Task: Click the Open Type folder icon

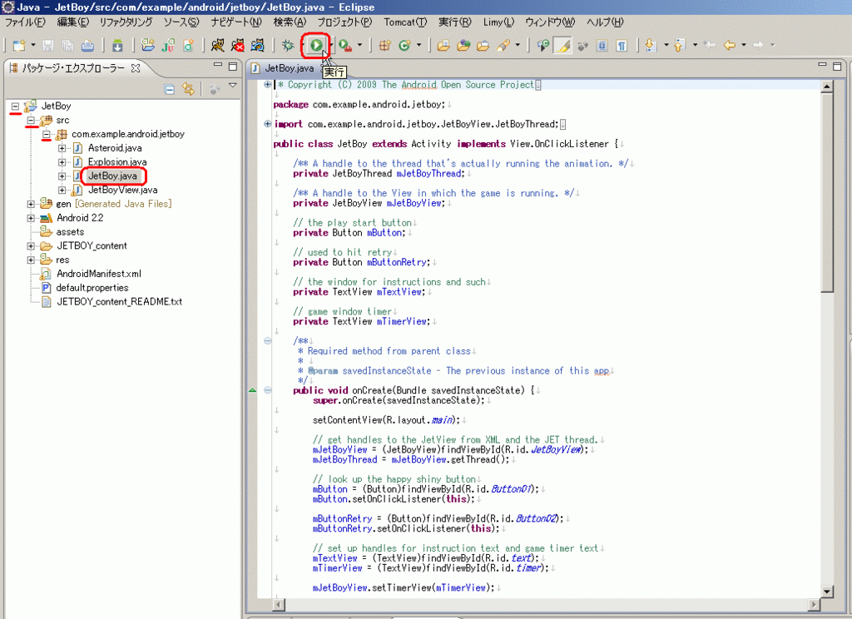Action: [443, 45]
